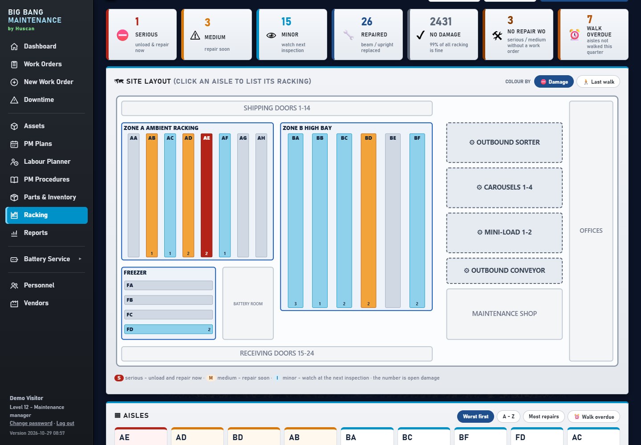Image resolution: width=641 pixels, height=445 pixels.
Task: Click the Downtime warning triangle icon
Action: tap(14, 100)
